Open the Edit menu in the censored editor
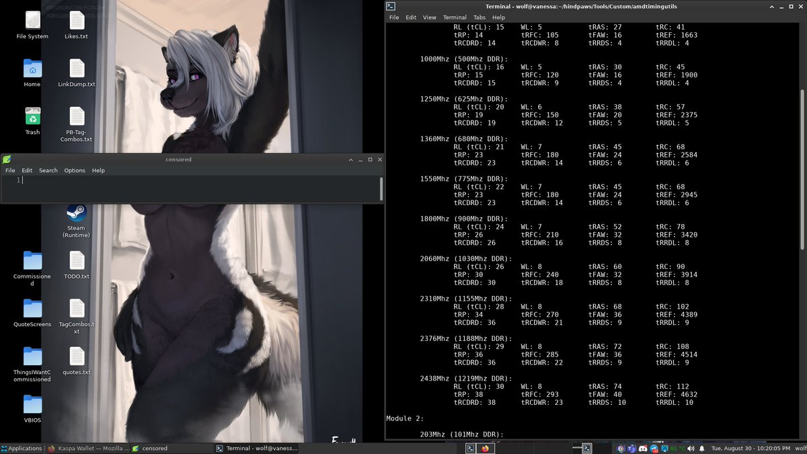 [x=27, y=171]
